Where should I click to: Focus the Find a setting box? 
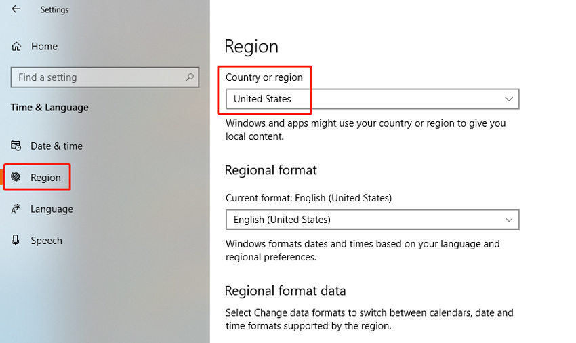click(x=104, y=77)
